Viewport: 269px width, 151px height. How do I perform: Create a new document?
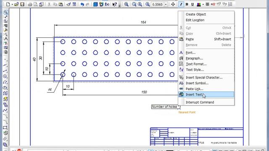8,5
